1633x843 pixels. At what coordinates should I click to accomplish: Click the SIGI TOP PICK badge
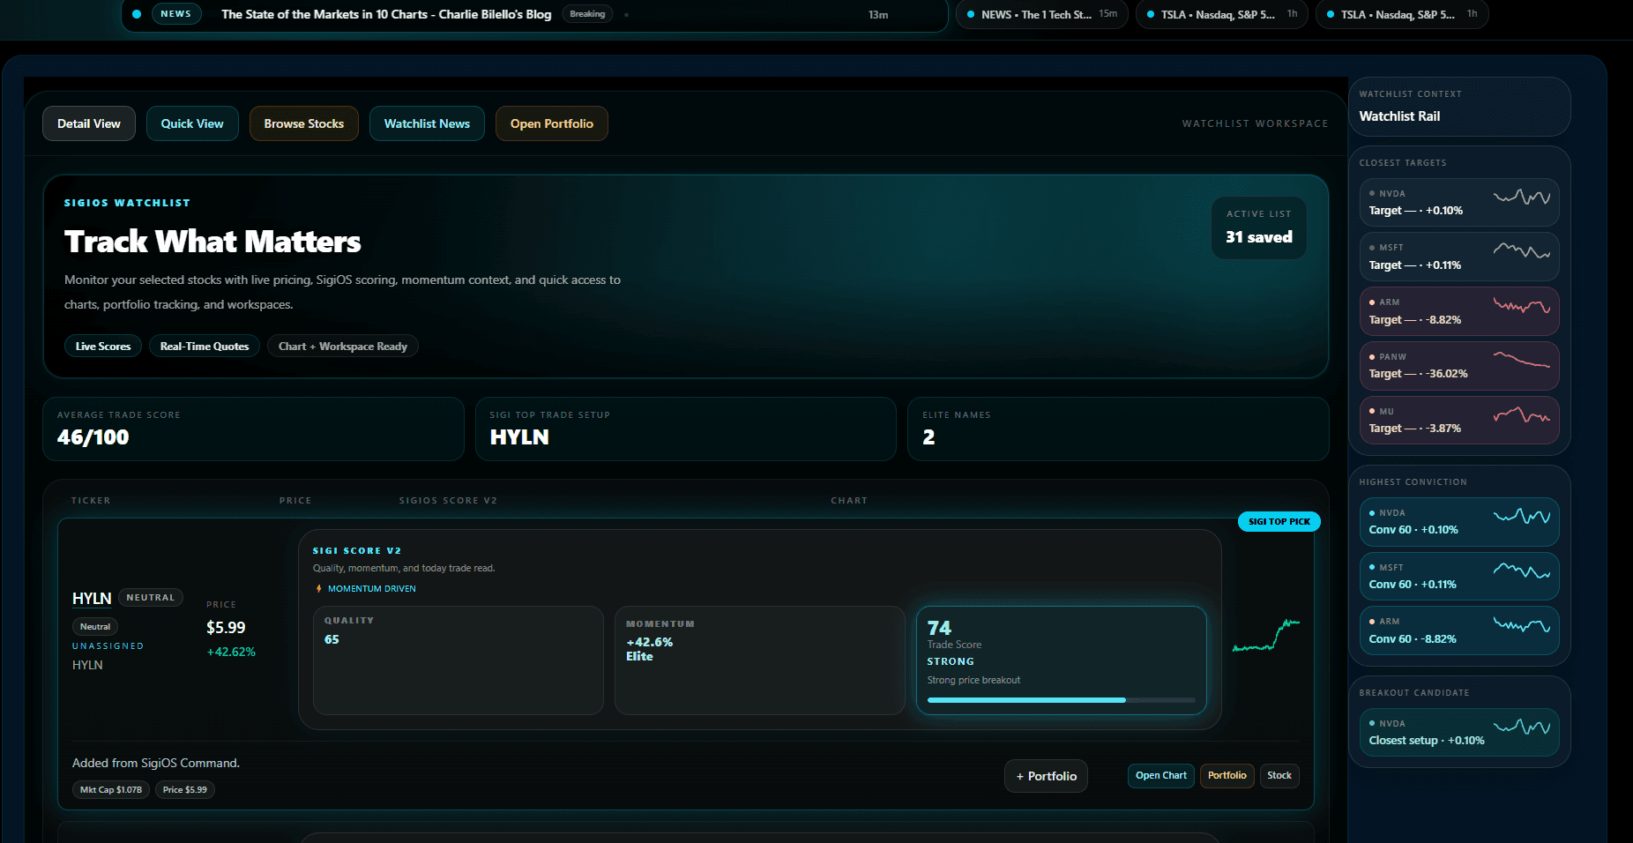click(x=1279, y=522)
